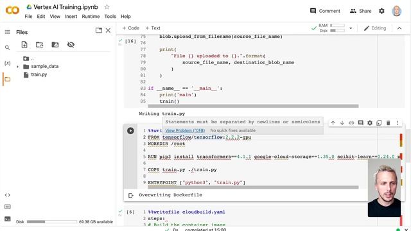411x231 pixels.
Task: Open code snippets sidebar icon
Action: click(7, 195)
